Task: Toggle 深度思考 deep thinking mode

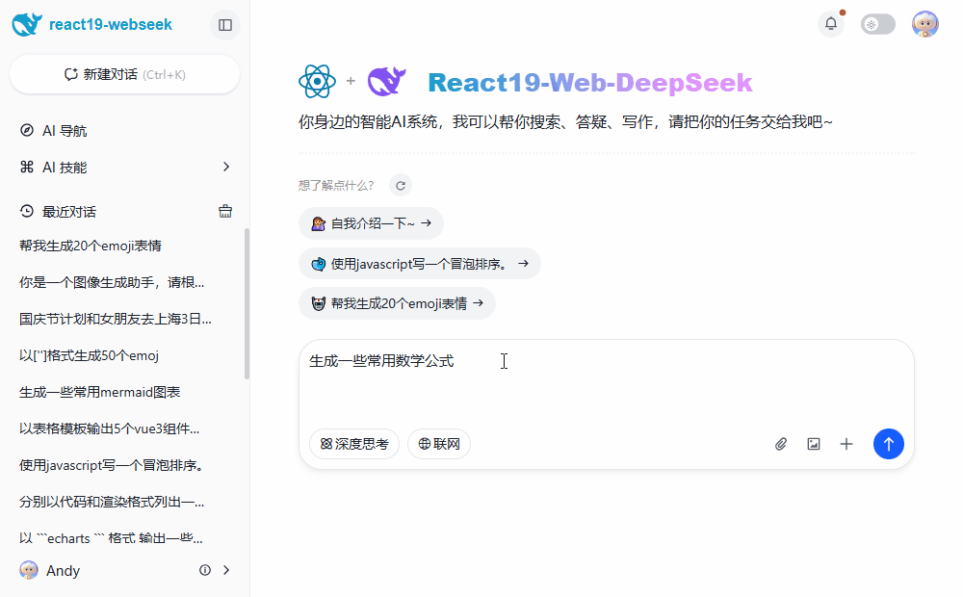Action: (x=354, y=444)
